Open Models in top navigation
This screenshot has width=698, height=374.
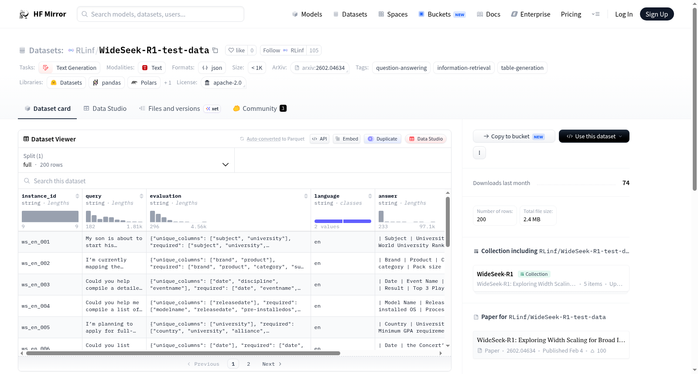pos(307,14)
